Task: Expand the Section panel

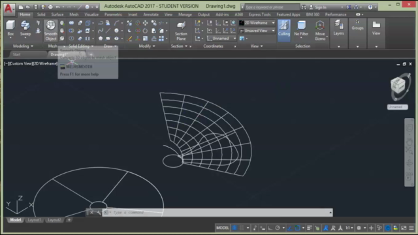Action: [x=179, y=46]
